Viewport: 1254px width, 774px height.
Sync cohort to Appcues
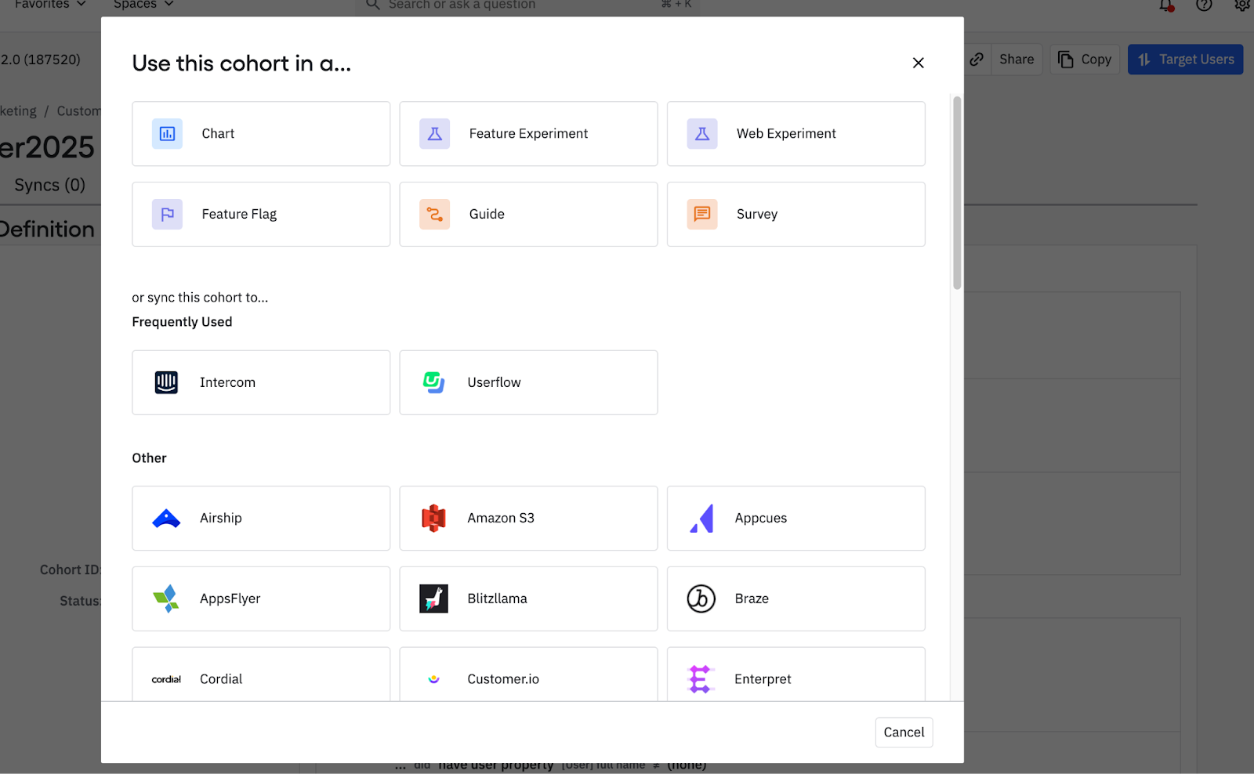point(796,519)
